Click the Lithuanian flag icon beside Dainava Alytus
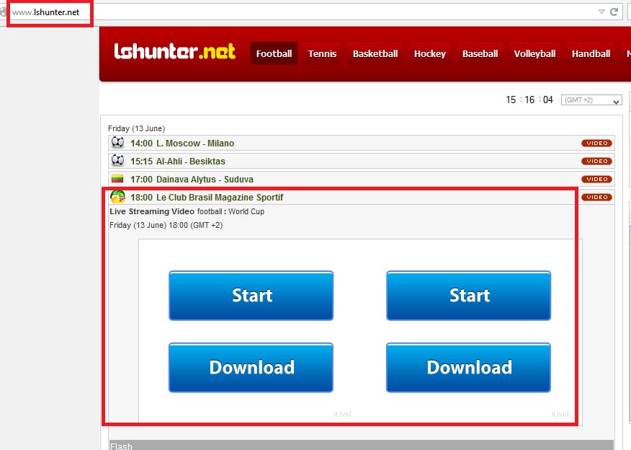Viewport: 631px width, 450px height. tap(117, 178)
